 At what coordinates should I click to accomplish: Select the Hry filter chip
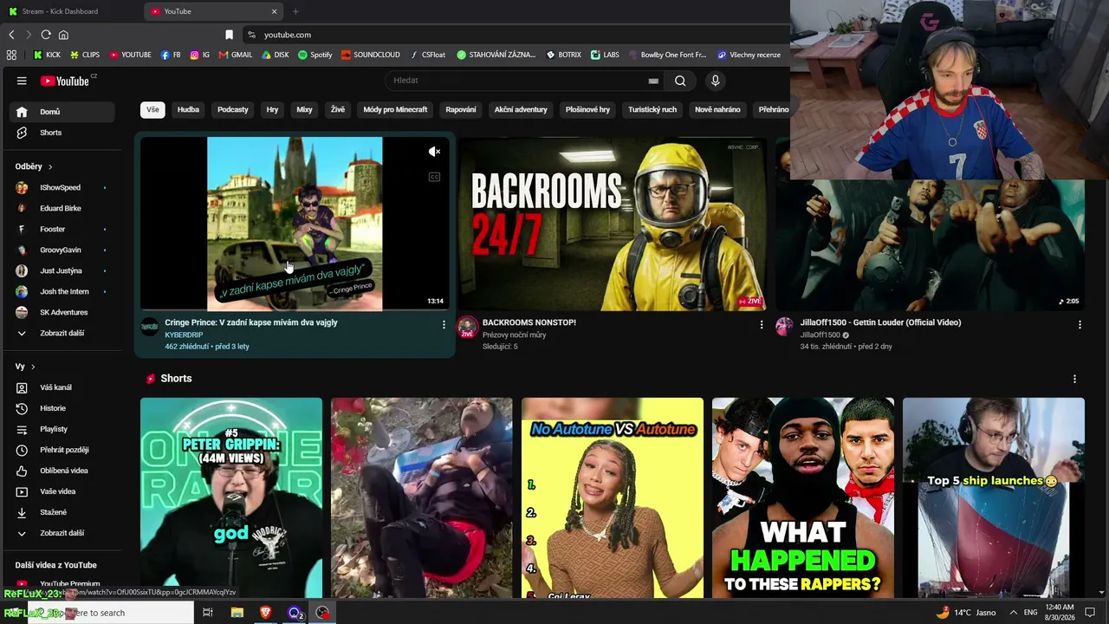(272, 110)
